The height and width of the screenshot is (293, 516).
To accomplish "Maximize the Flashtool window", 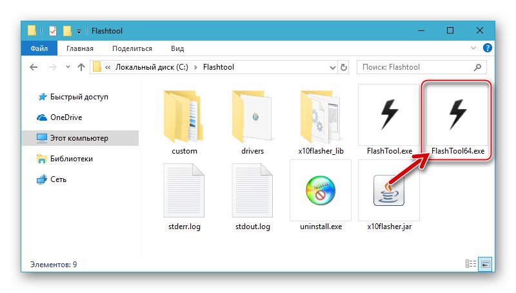I will click(x=450, y=30).
